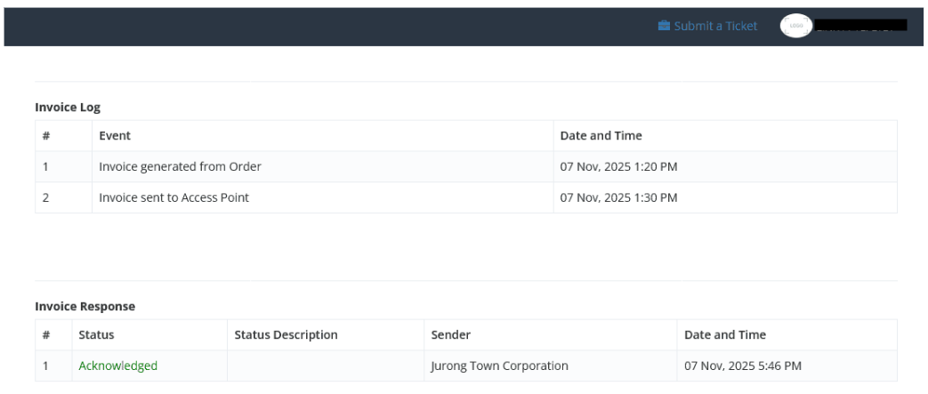This screenshot has width=928, height=394.
Task: Click the 07 Nov, 2025 1:30 PM timestamp
Action: click(618, 197)
